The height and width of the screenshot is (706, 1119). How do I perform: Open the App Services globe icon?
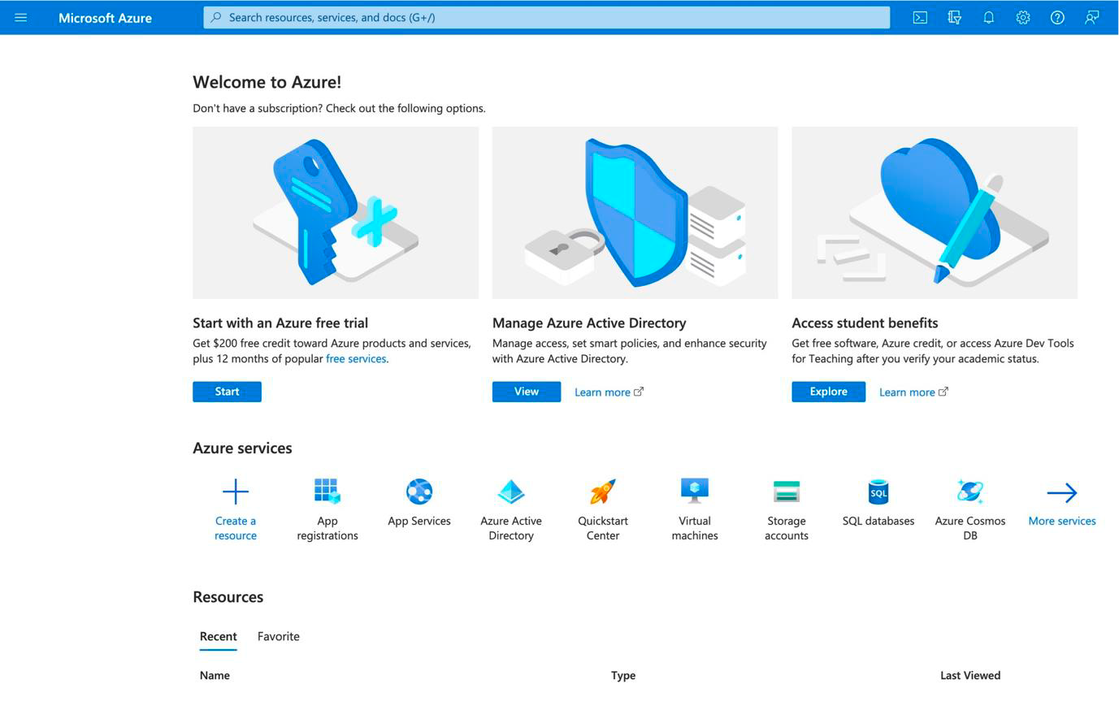419,492
